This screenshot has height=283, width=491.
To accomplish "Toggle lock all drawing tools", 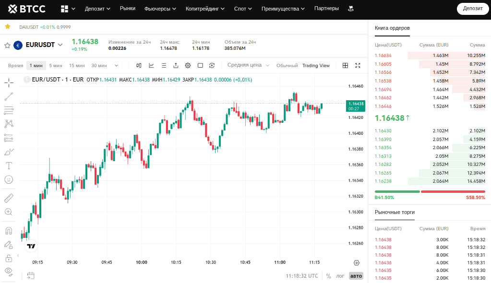I will [9, 259].
